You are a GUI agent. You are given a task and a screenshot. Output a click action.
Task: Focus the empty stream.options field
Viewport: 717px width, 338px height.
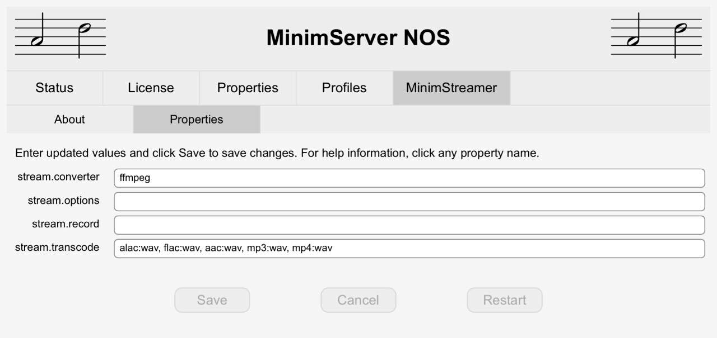coord(409,202)
